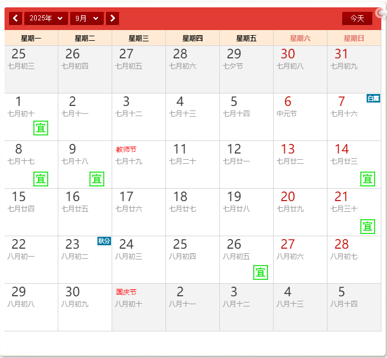
Task: Click the 星期日 column header
Action: [x=354, y=39]
